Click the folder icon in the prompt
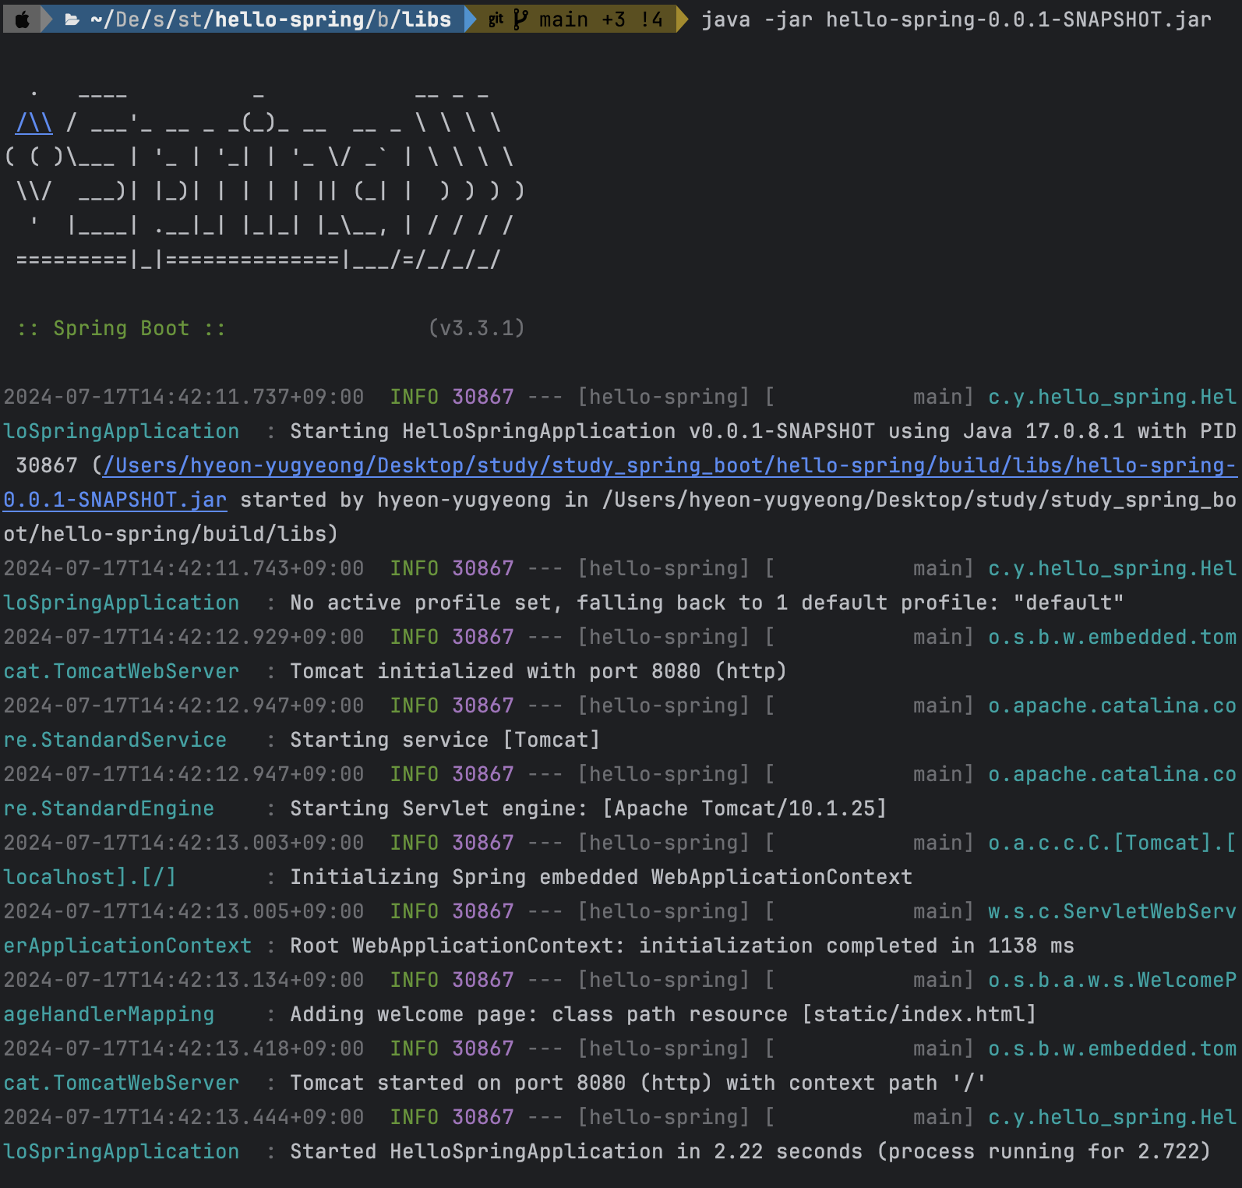The width and height of the screenshot is (1242, 1188). (72, 19)
